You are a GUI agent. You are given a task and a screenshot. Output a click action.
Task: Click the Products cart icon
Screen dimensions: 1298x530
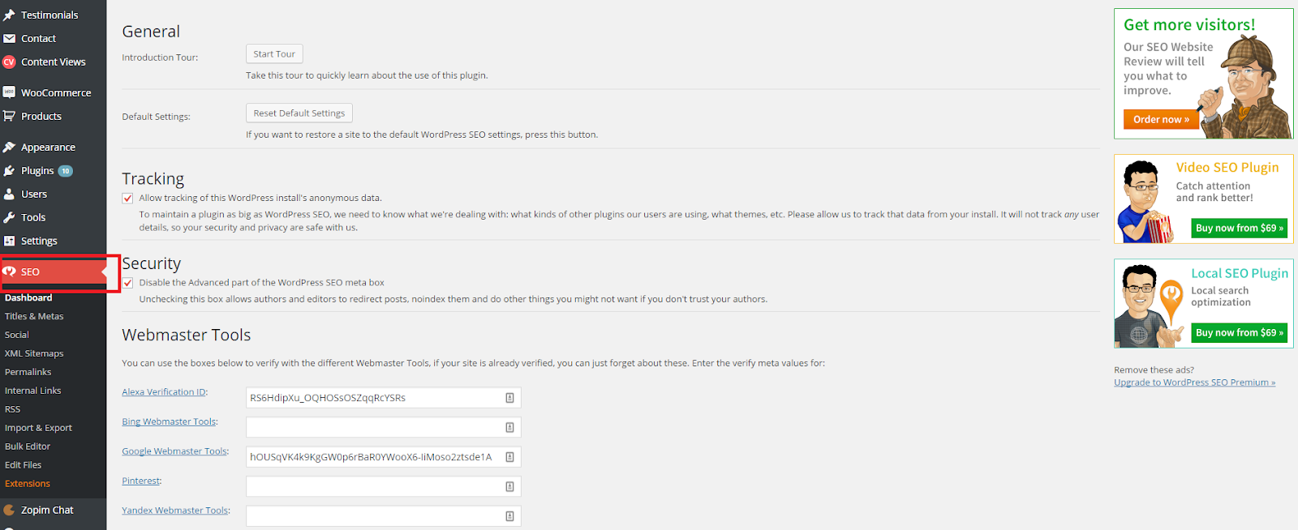[9, 116]
